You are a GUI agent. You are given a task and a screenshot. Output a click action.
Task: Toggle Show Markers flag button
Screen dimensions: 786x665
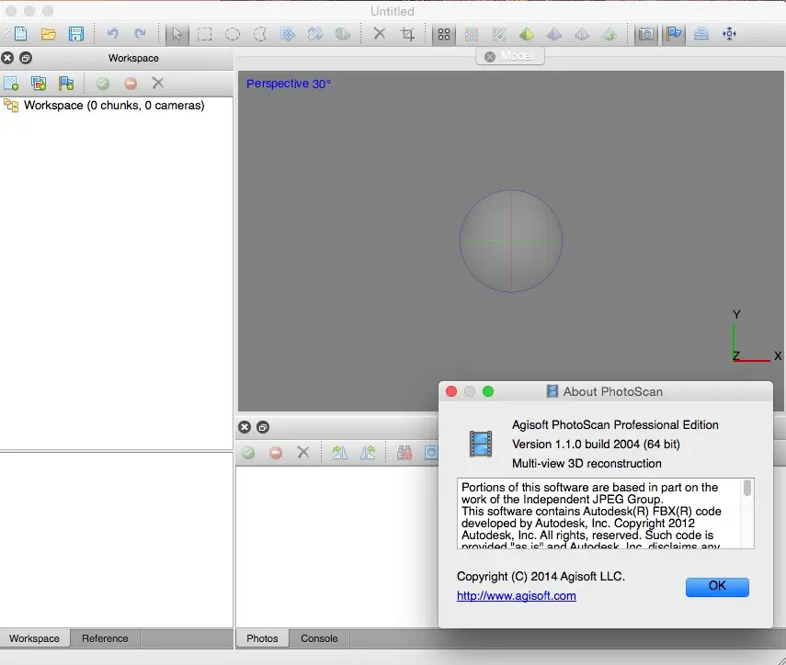coord(674,34)
